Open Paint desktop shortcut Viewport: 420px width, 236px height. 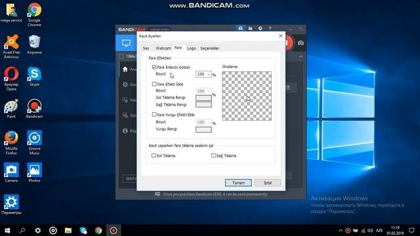tap(11, 109)
